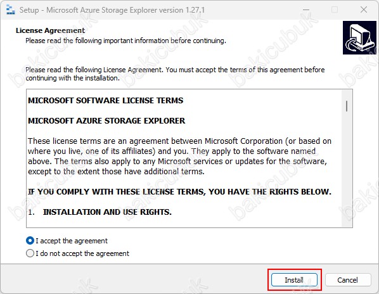Click the Cancel button
This screenshot has height=294, width=379.
(x=347, y=280)
